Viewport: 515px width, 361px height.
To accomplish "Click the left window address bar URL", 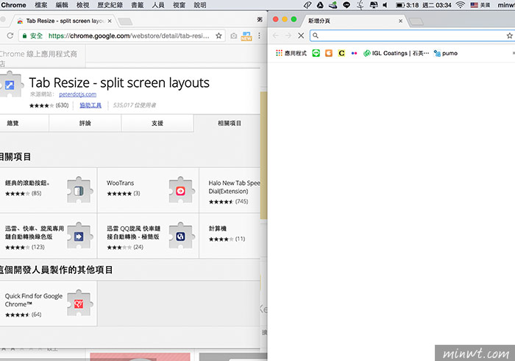I will (x=129, y=36).
